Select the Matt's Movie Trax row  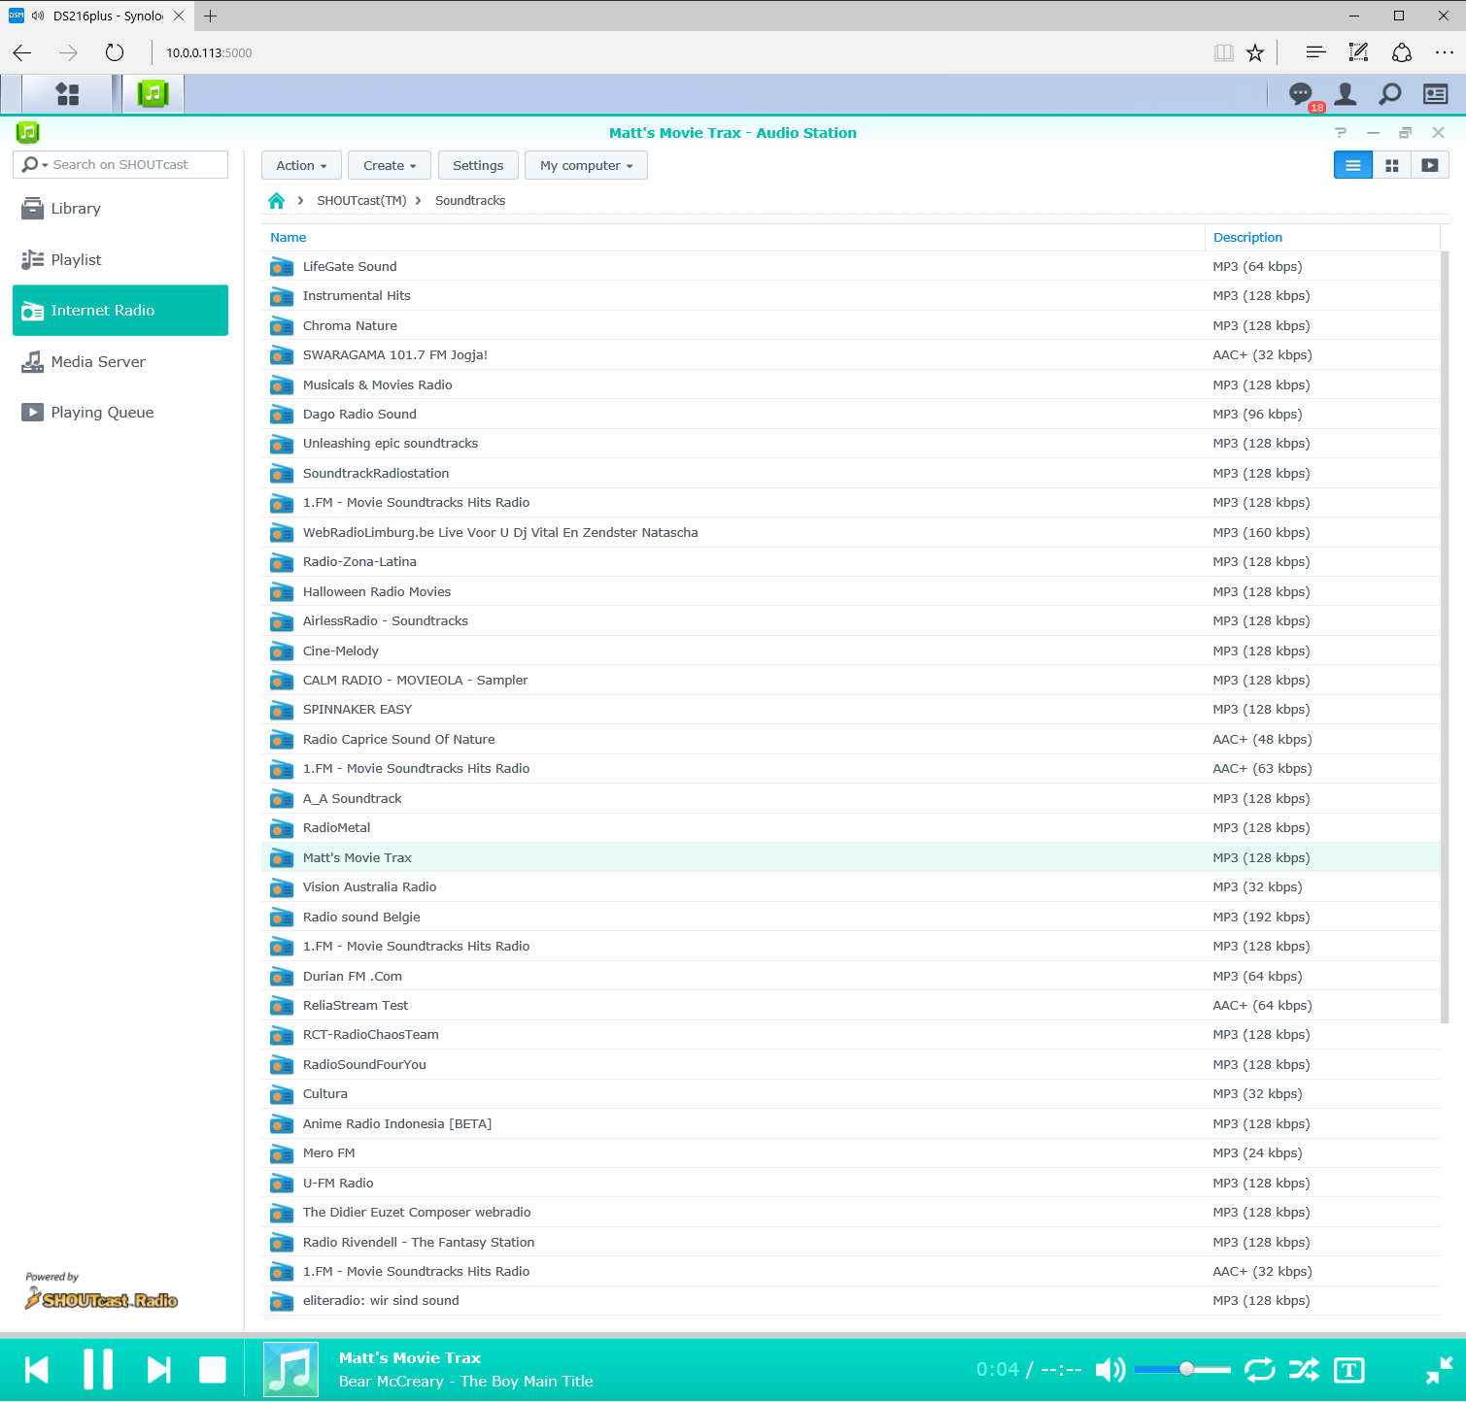(x=850, y=858)
